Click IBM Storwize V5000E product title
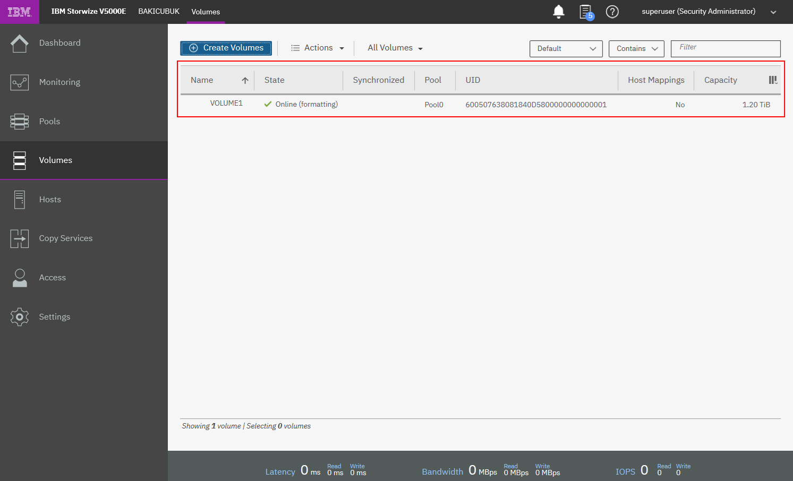 (x=89, y=11)
